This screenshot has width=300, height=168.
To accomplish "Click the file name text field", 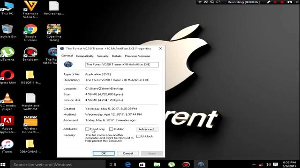I will pyautogui.click(x=122, y=64).
